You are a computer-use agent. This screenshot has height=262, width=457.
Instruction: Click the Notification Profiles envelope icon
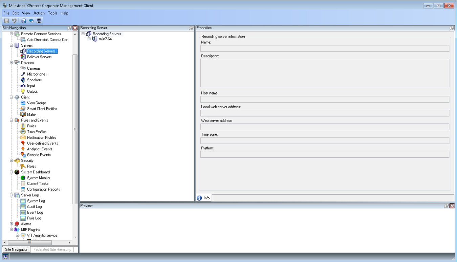(x=23, y=137)
